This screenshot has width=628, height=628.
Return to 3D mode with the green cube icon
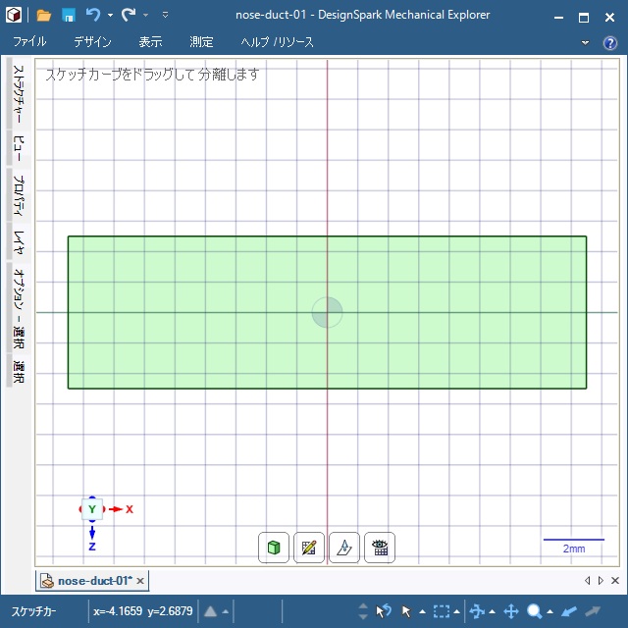coord(274,548)
